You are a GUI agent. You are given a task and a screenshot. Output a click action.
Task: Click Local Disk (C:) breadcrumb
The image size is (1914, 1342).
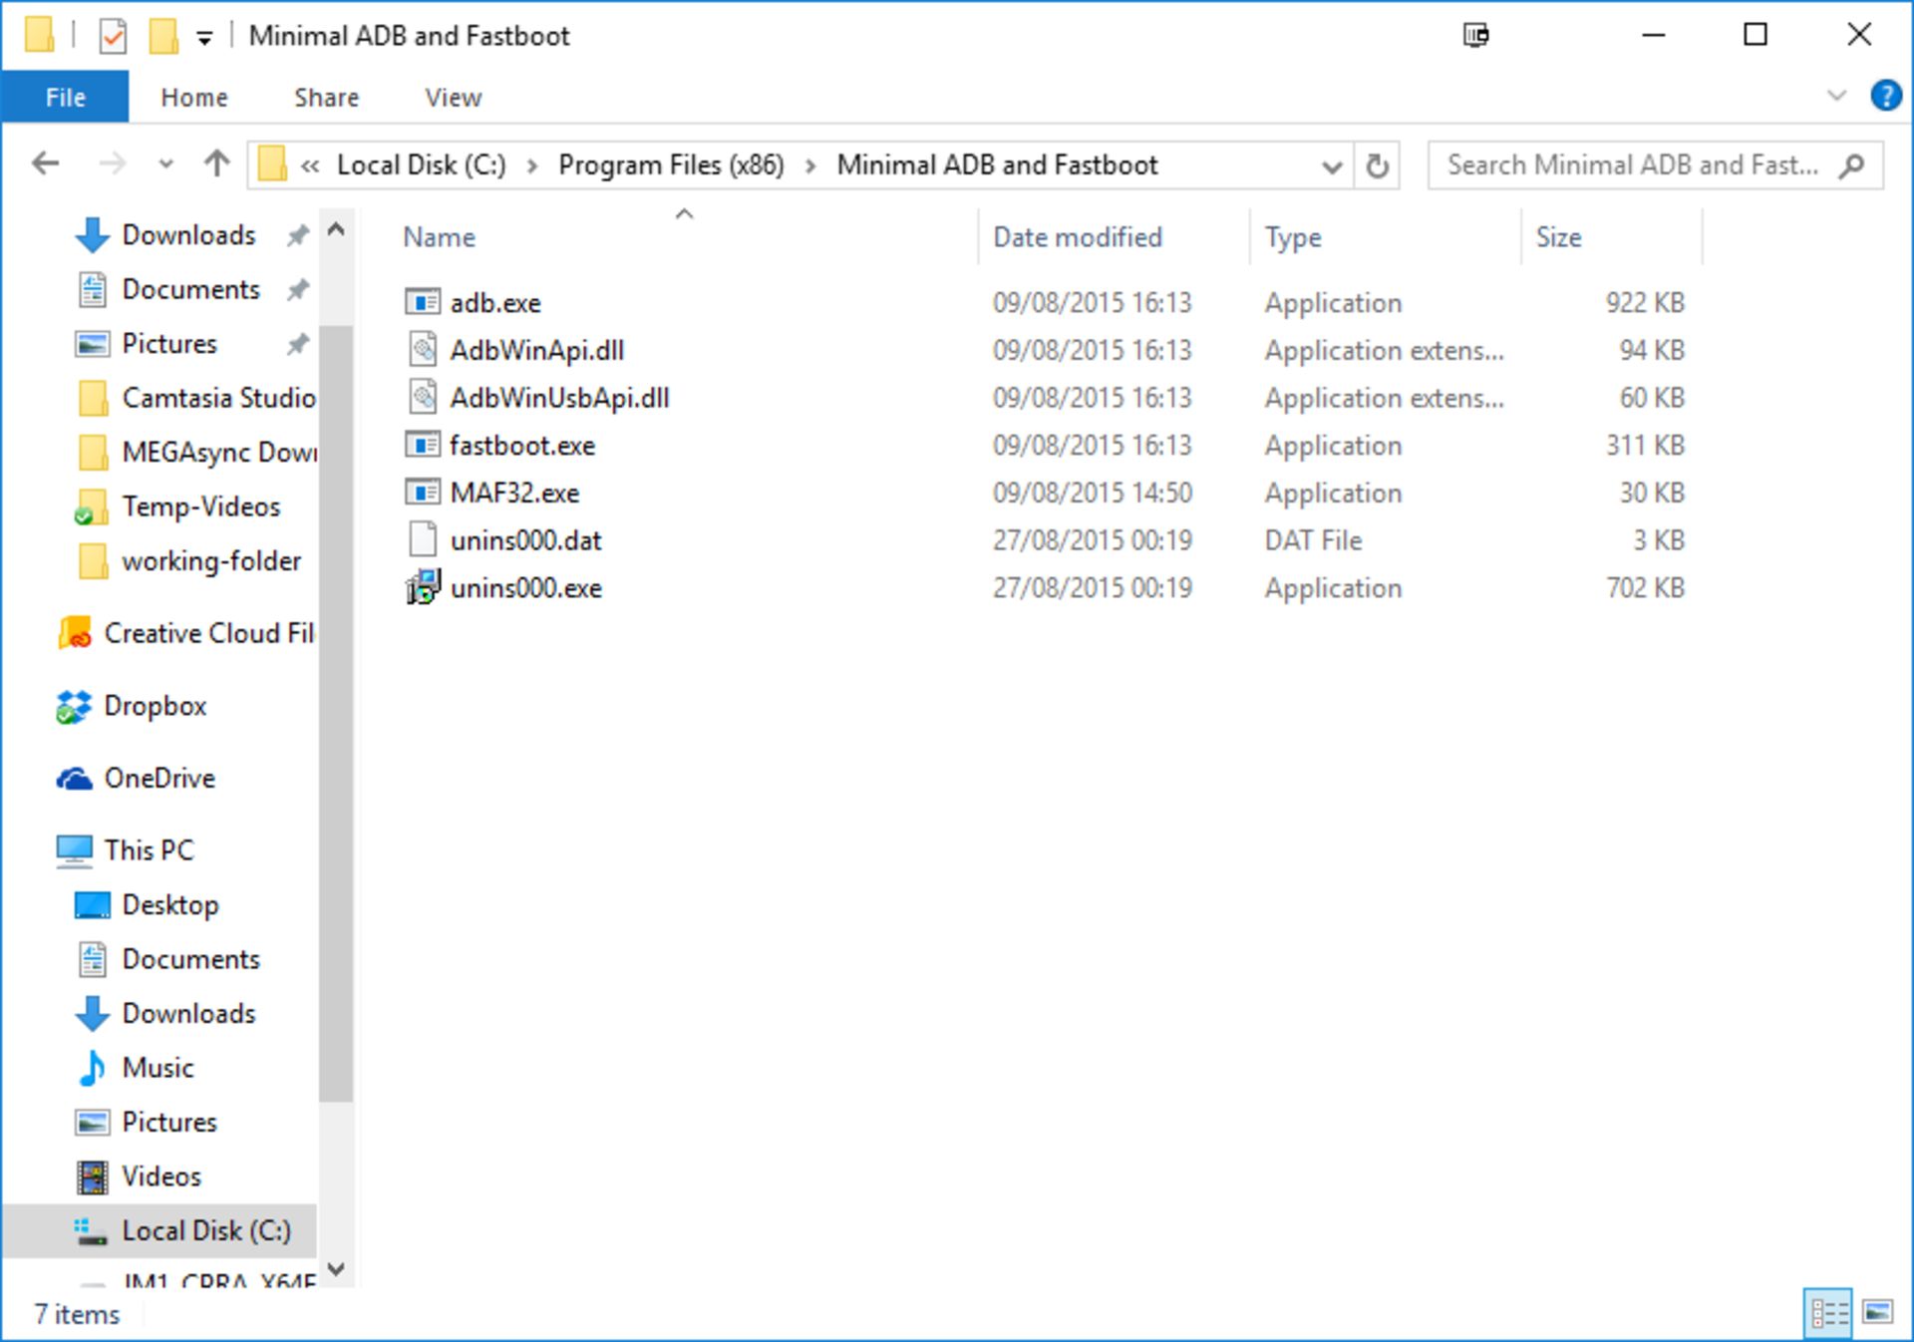click(421, 165)
